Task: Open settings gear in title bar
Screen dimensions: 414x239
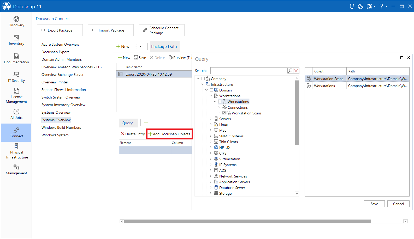Action: pyautogui.click(x=360, y=6)
